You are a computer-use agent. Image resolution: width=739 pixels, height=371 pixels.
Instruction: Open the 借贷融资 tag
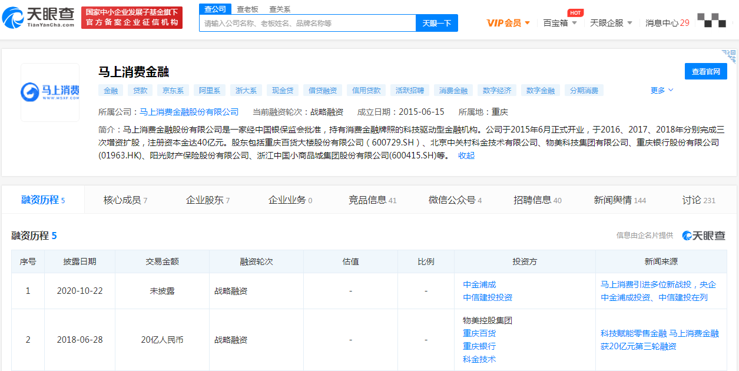click(x=323, y=91)
